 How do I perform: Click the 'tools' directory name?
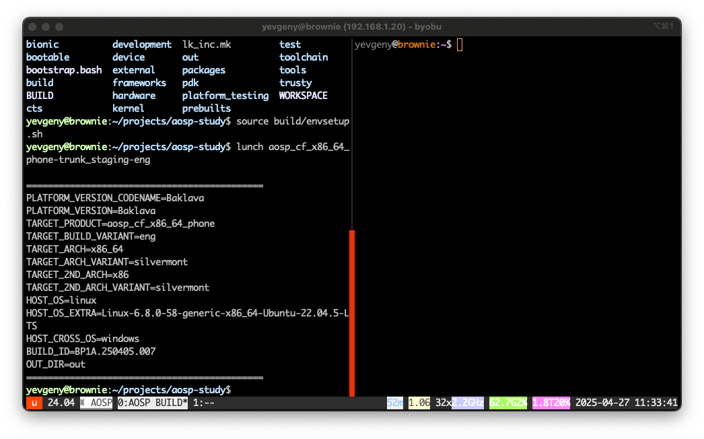click(293, 70)
